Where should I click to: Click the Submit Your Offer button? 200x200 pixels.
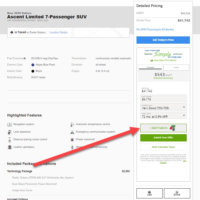pyautogui.click(x=163, y=138)
